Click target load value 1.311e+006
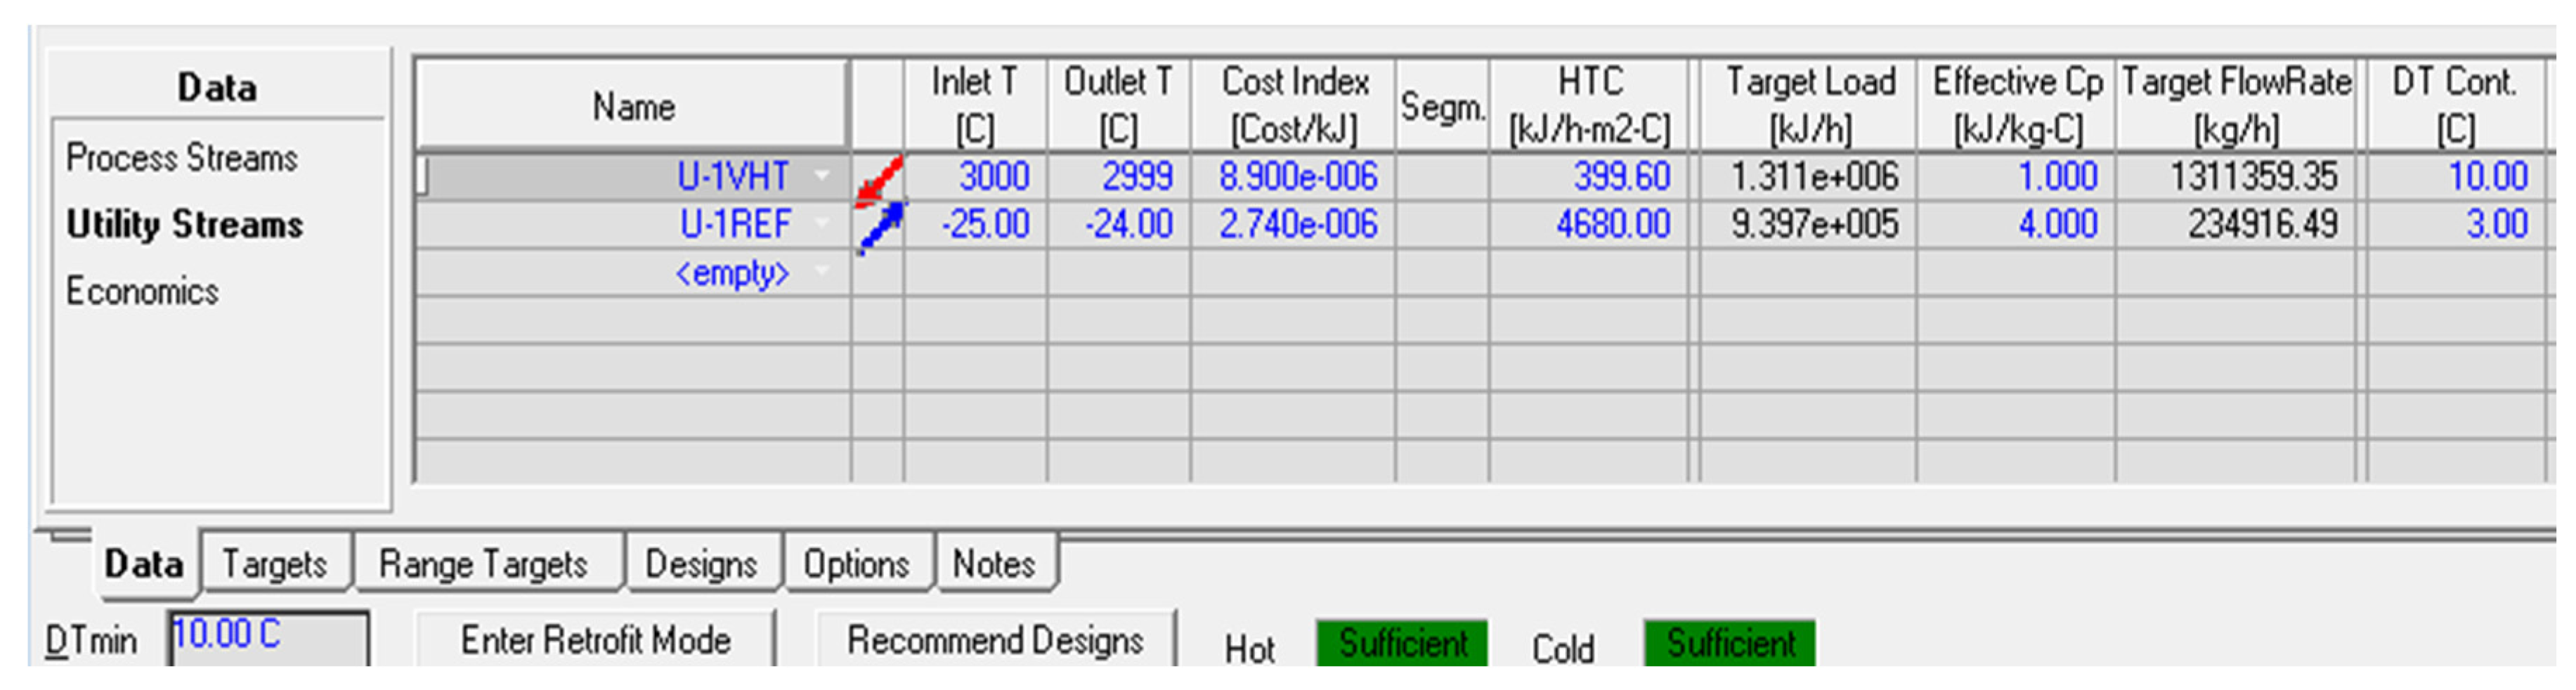The image size is (2576, 690). click(1814, 177)
